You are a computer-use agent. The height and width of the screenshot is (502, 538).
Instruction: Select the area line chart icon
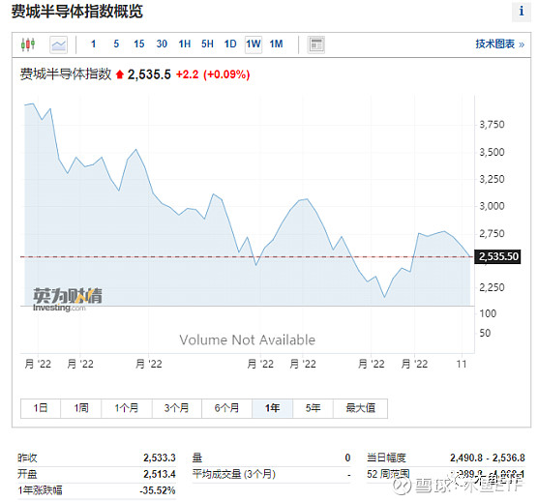click(x=58, y=44)
